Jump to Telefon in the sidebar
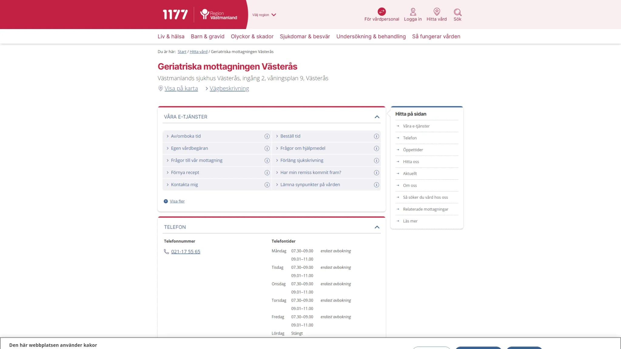This screenshot has height=349, width=621. 410,138
